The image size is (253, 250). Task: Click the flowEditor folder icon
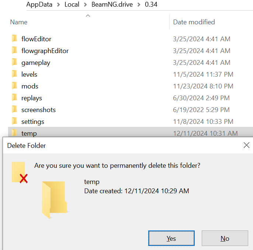(x=14, y=39)
